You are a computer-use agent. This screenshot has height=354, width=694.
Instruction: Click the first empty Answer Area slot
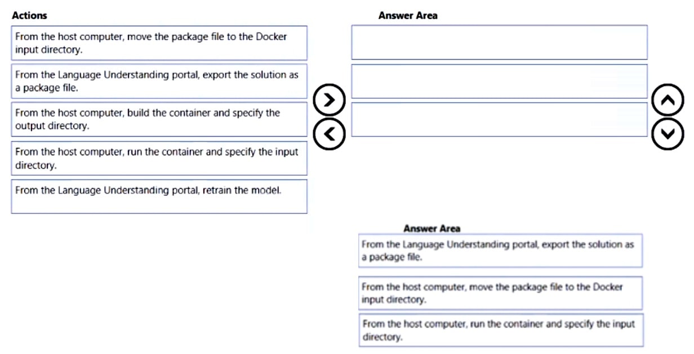click(x=499, y=42)
